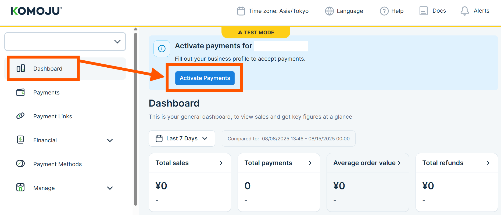Open the Last 7 Days date dropdown
Viewport: 501px width, 215px height.
[x=182, y=139]
